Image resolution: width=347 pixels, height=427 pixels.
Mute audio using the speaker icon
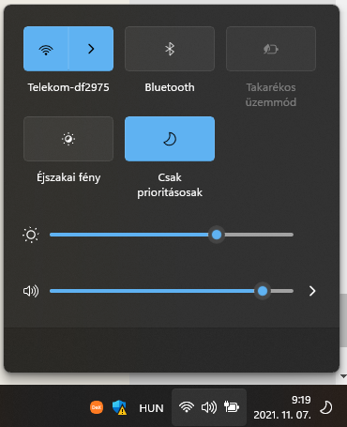coord(31,291)
